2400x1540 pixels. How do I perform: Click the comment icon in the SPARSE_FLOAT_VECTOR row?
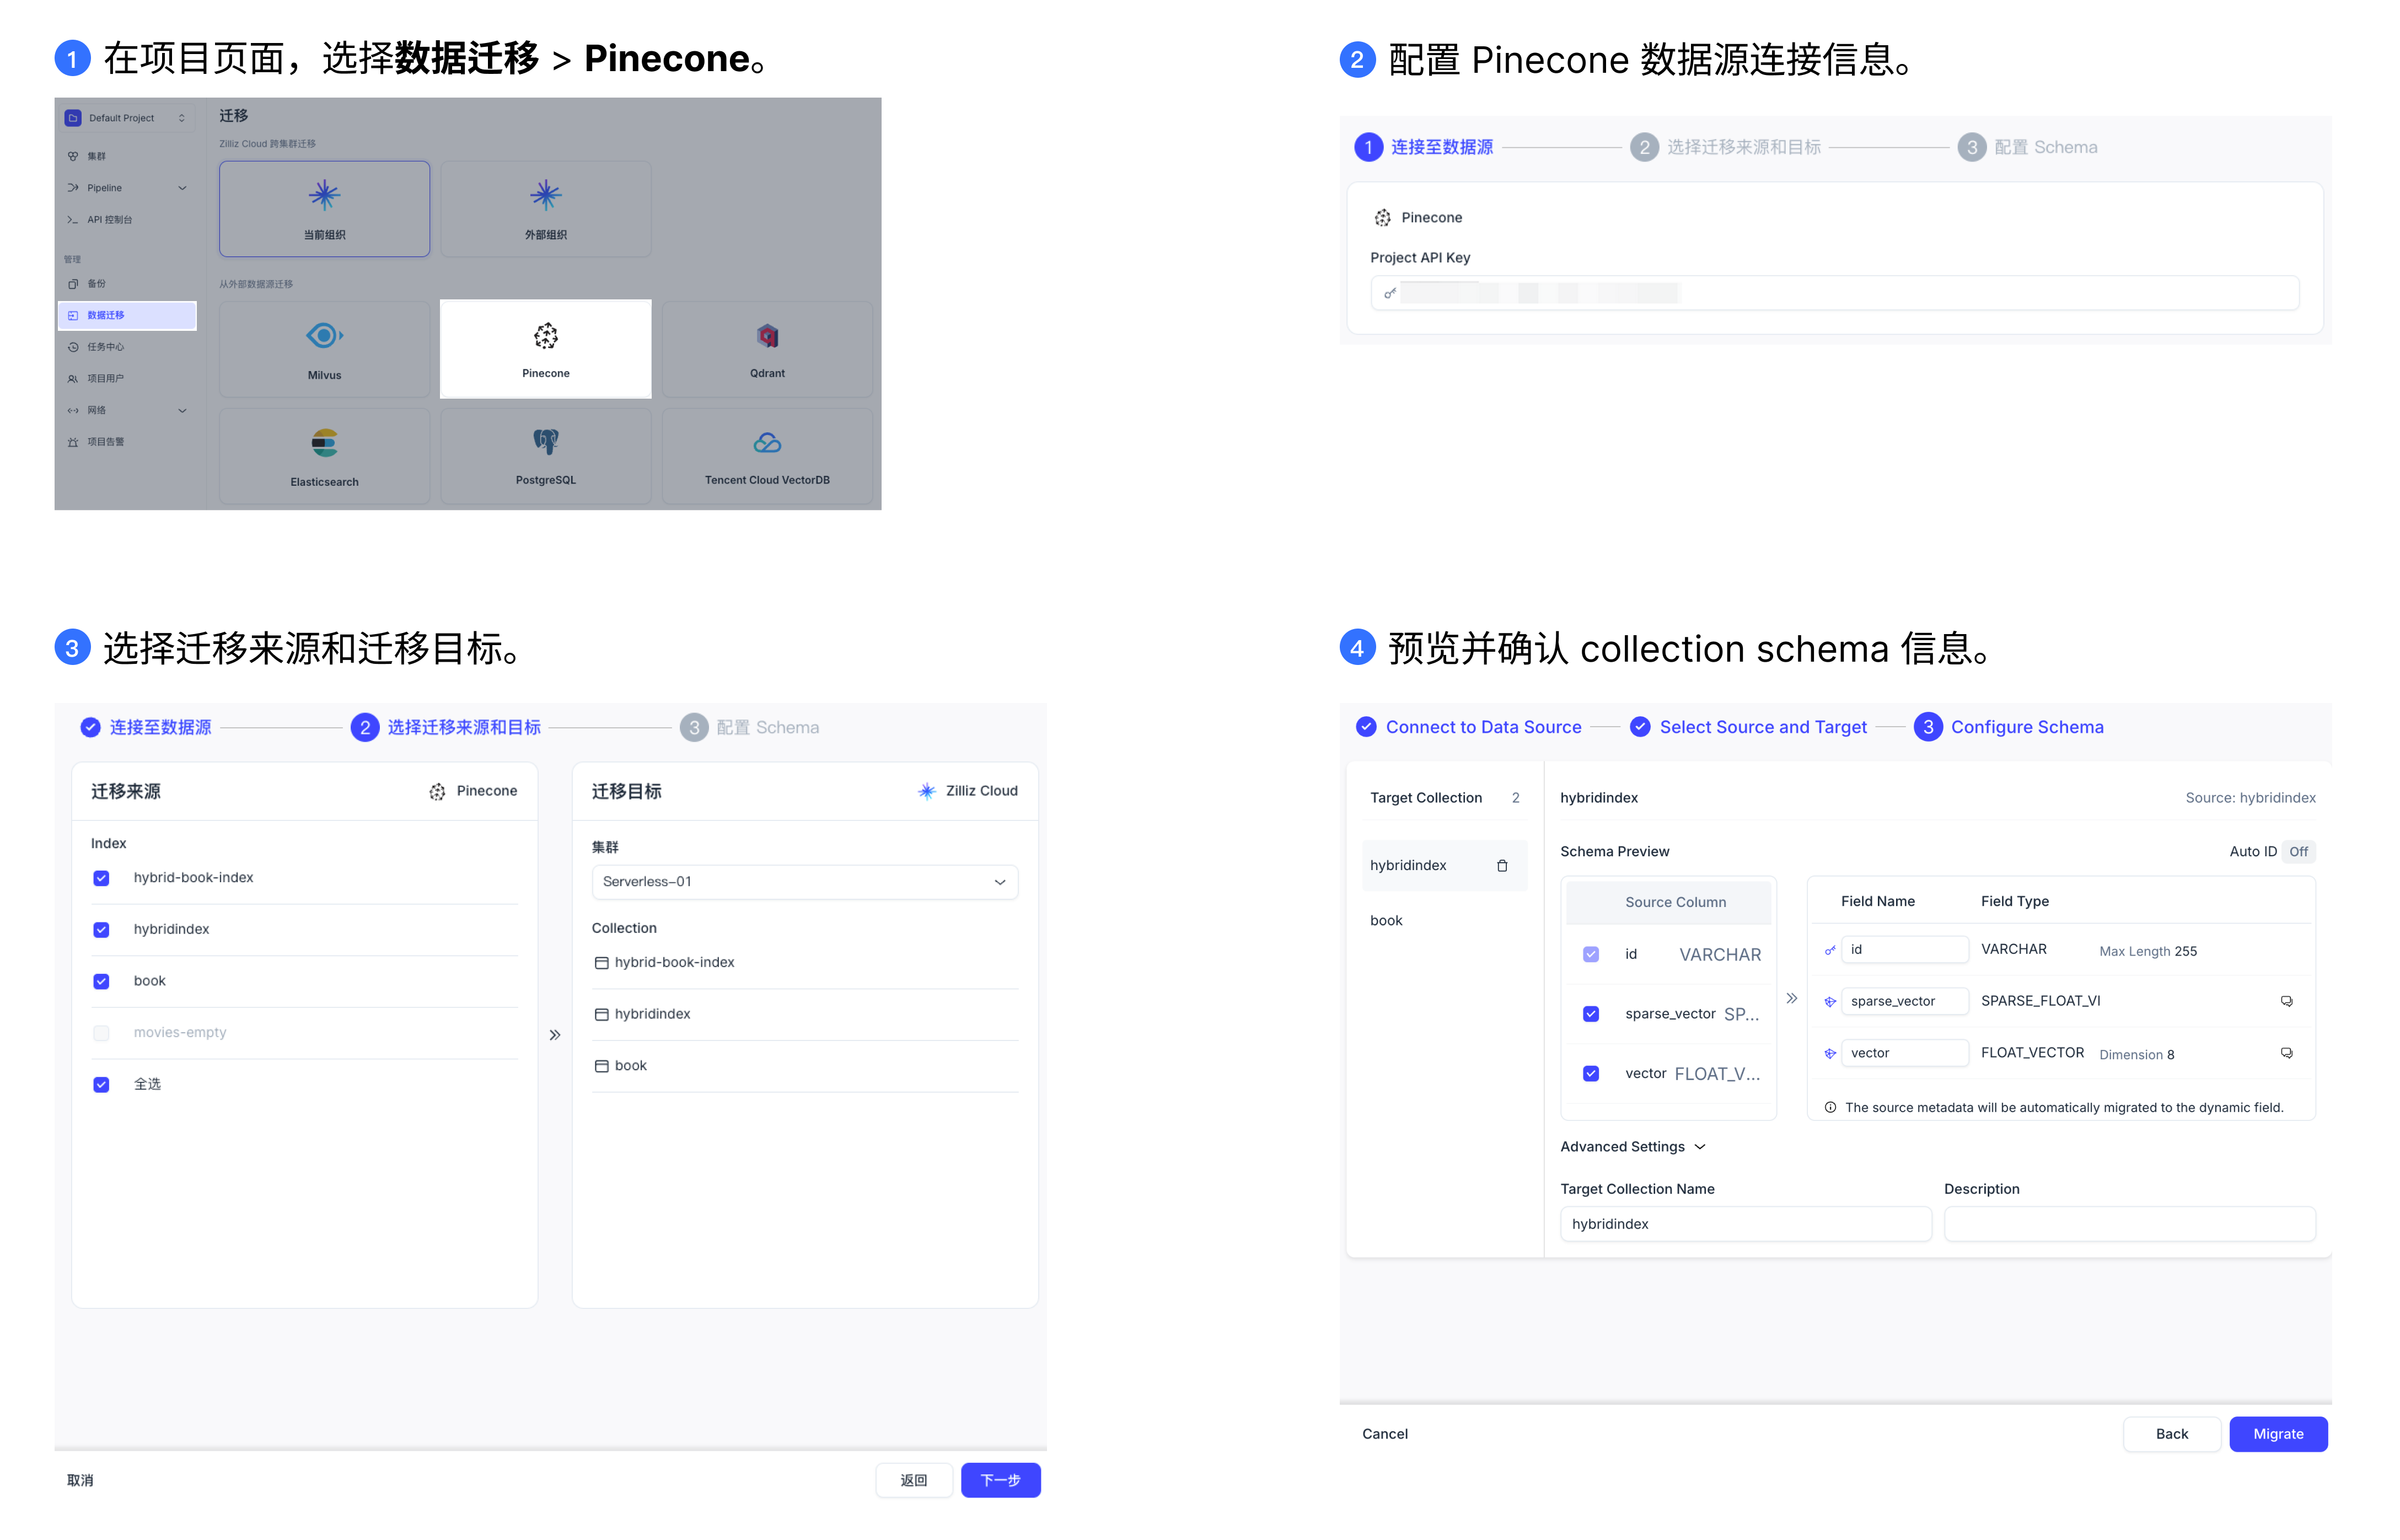[x=2286, y=1001]
